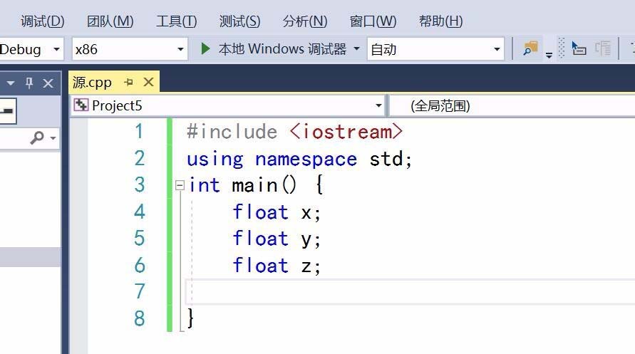This screenshot has height=354, width=635.
Task: Close the left side panel
Action: [x=48, y=84]
